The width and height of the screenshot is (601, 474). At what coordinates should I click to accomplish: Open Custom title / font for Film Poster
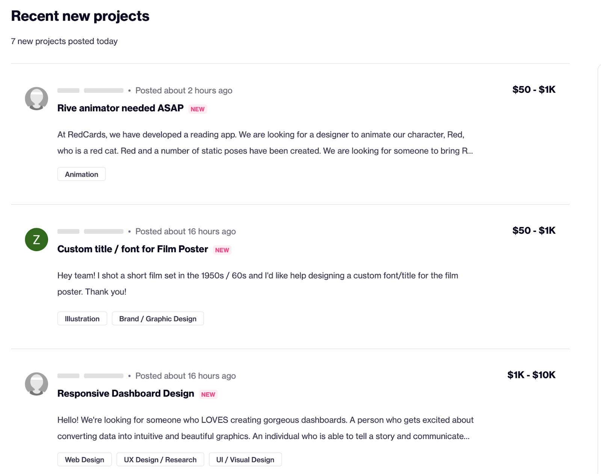point(133,249)
